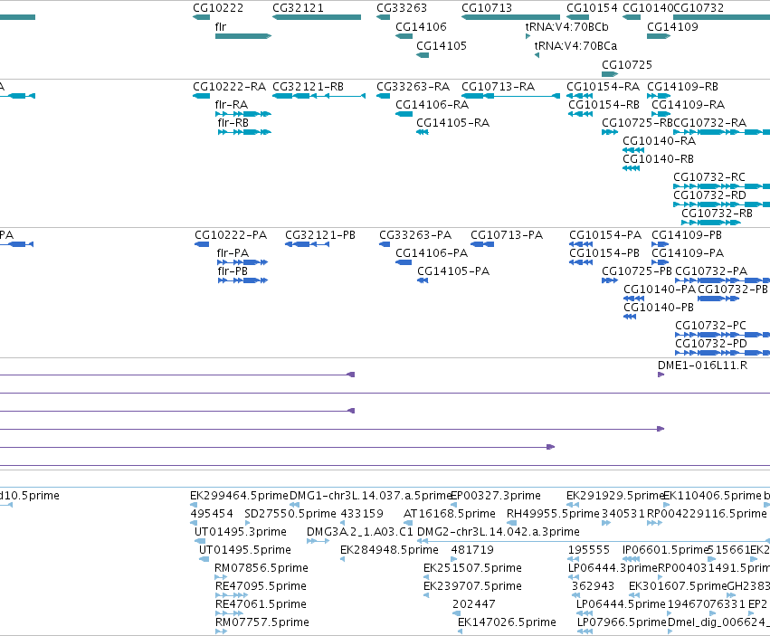Select transcript CG33263-RA
The width and height of the screenshot is (770, 636).
[413, 87]
